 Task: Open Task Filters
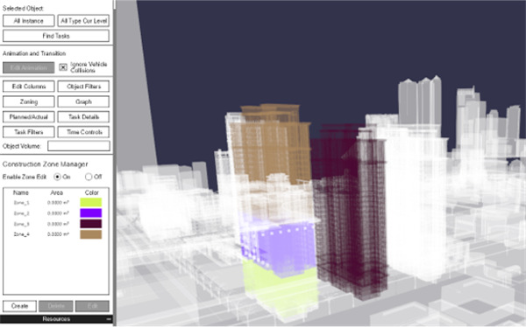coord(29,132)
